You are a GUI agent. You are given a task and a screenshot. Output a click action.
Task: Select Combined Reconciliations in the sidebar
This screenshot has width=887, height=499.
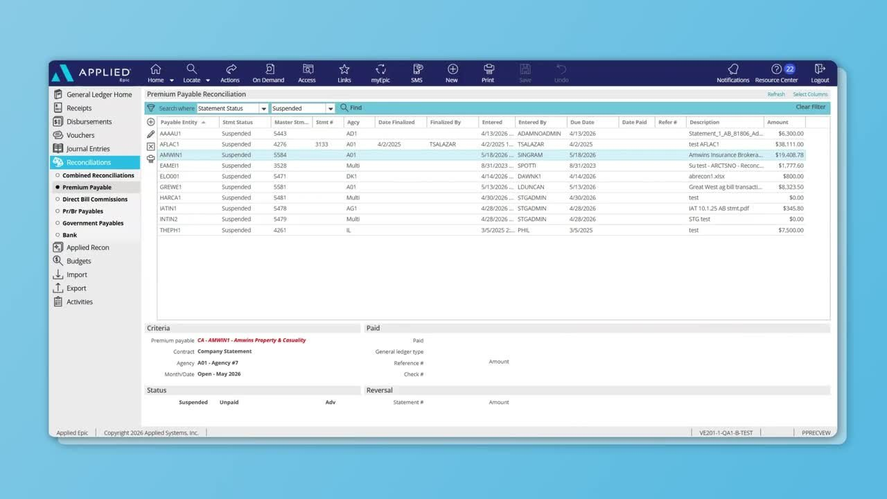pyautogui.click(x=98, y=175)
